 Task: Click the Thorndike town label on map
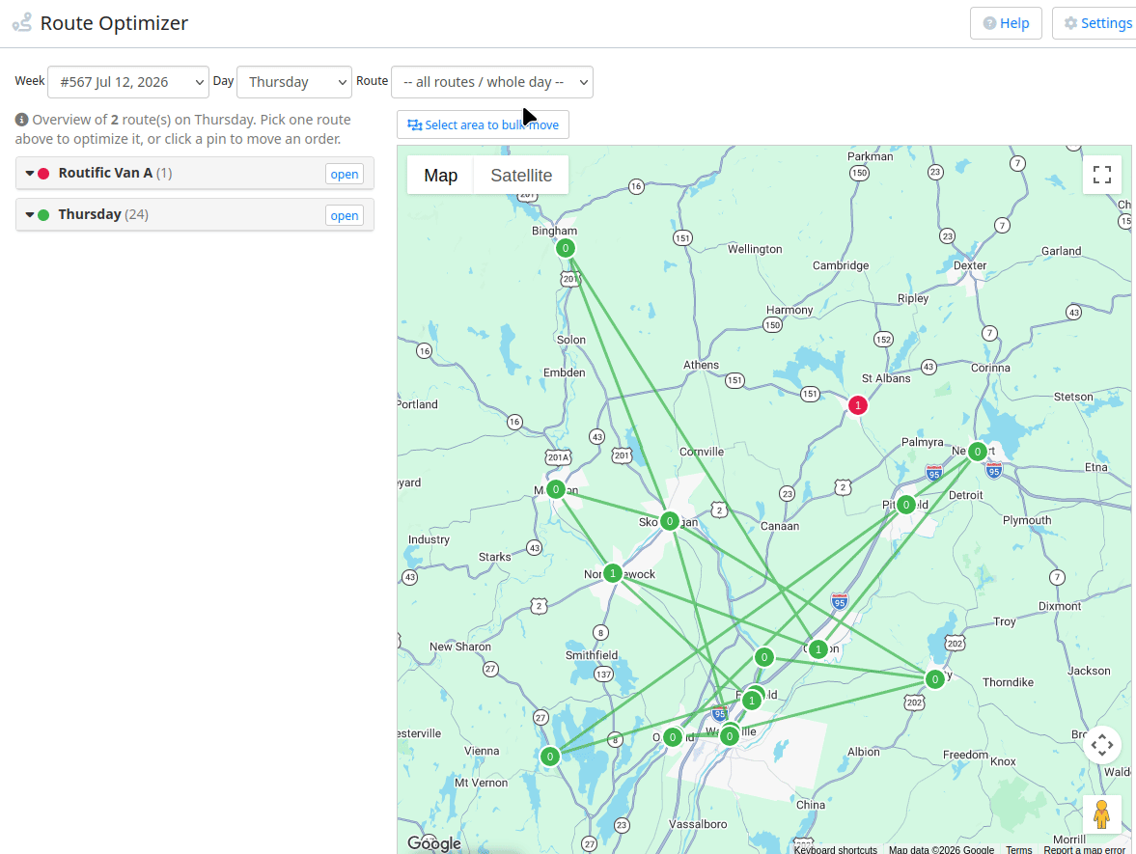point(1008,682)
